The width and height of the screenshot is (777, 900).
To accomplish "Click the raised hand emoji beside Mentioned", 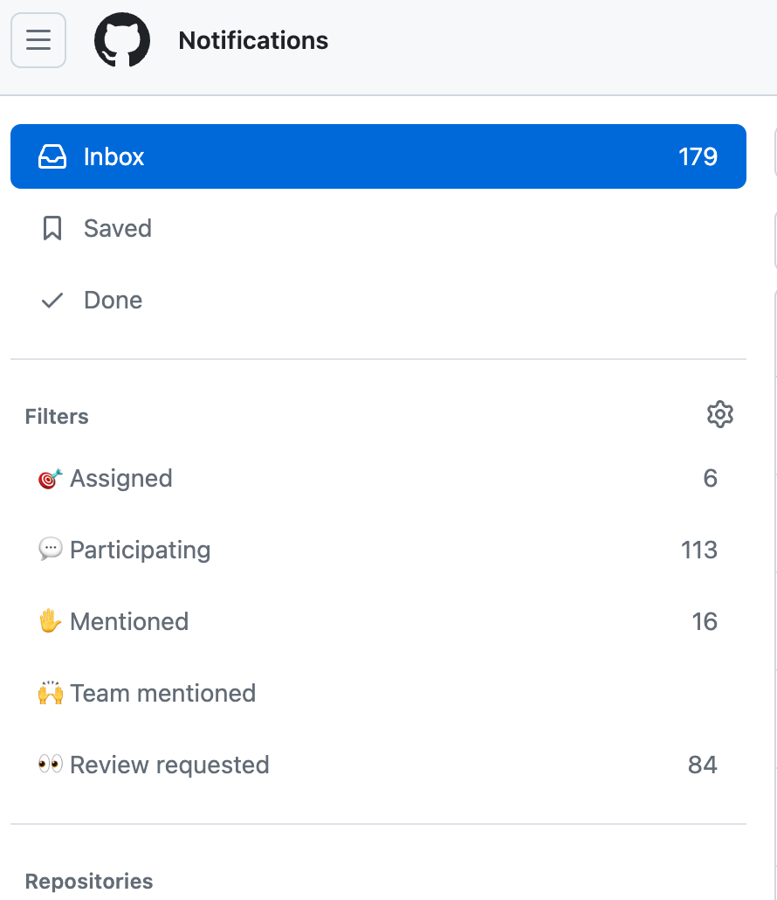I will click(x=51, y=621).
